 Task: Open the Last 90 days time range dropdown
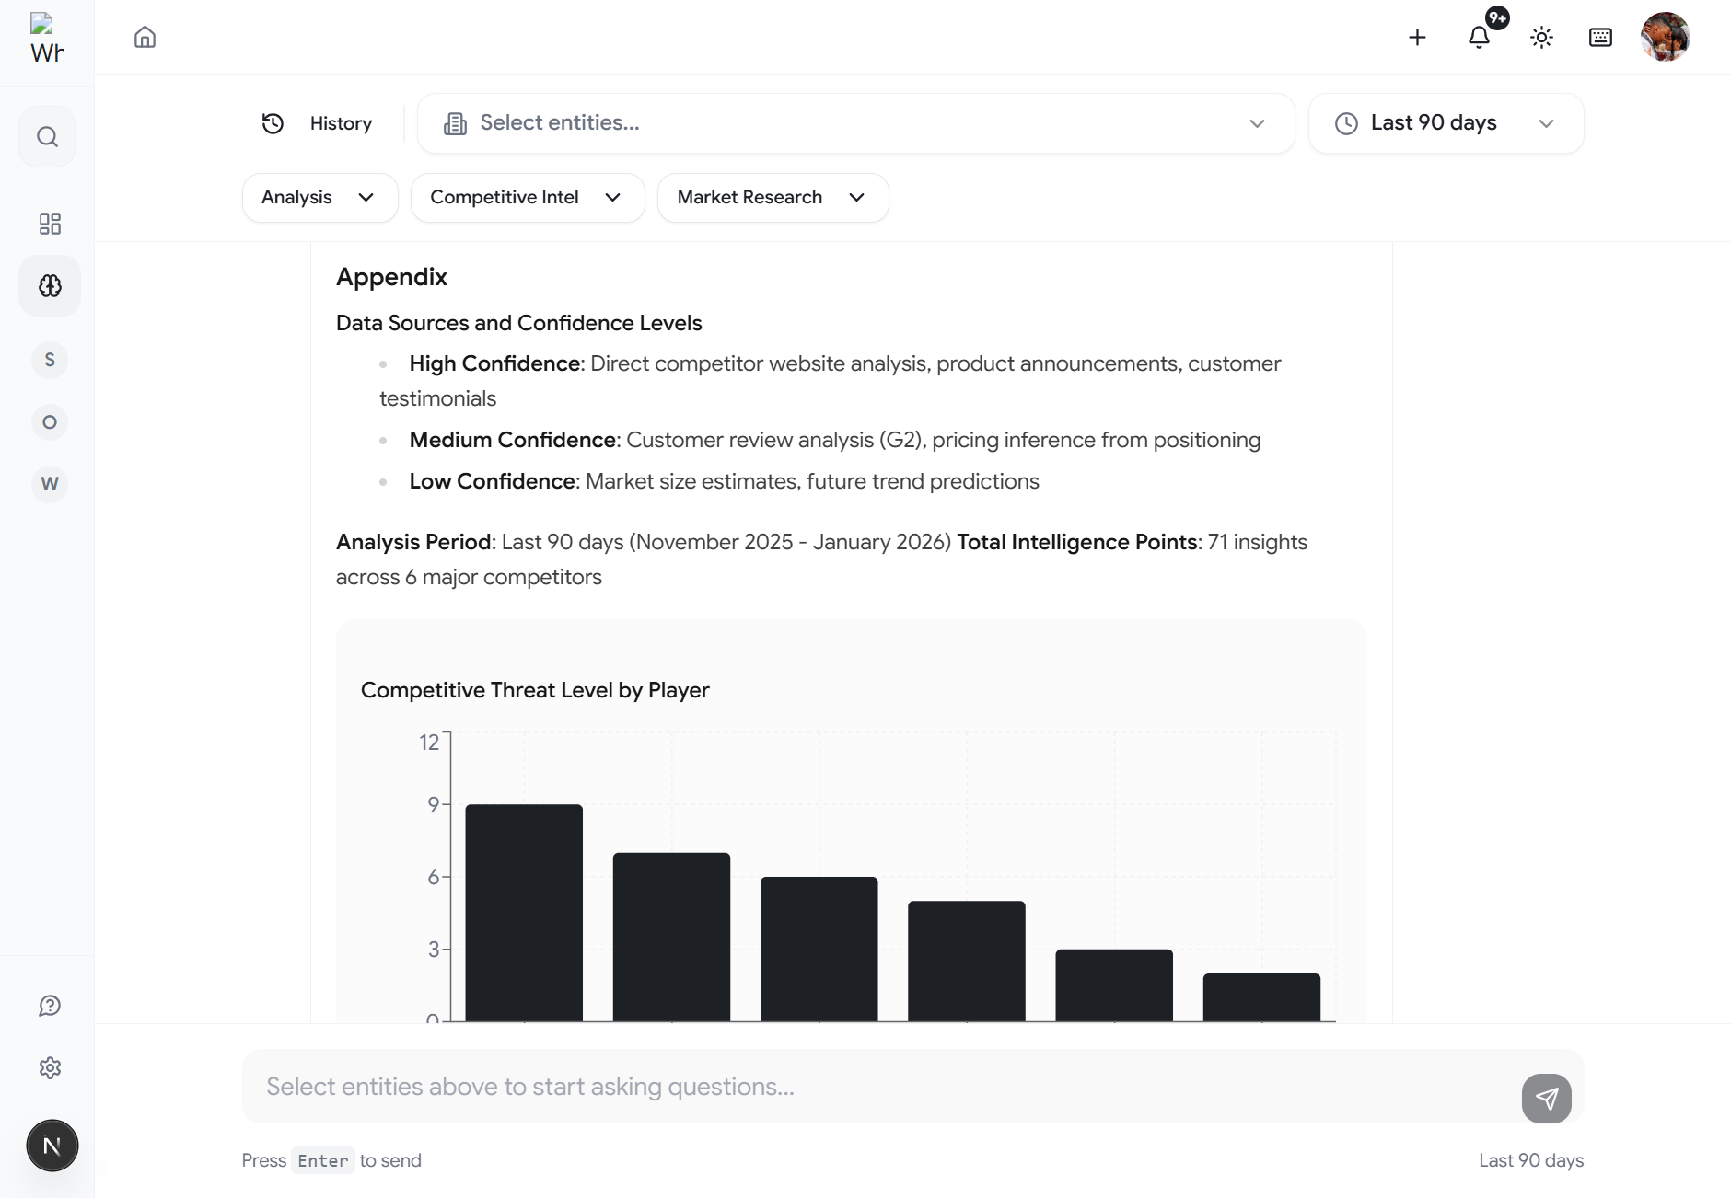click(x=1446, y=123)
